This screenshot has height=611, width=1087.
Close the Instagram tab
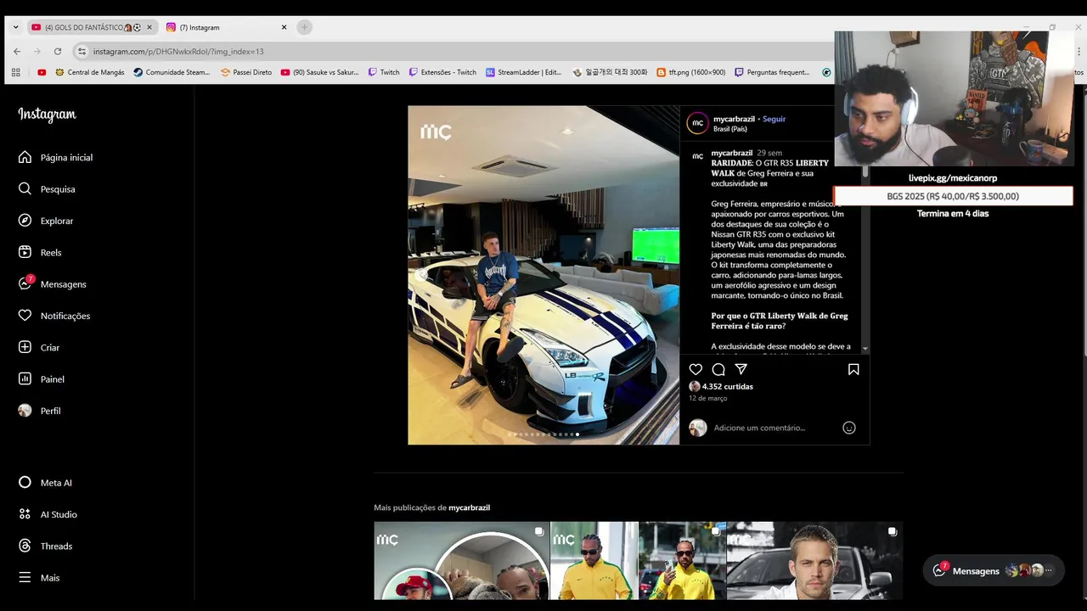tap(284, 27)
